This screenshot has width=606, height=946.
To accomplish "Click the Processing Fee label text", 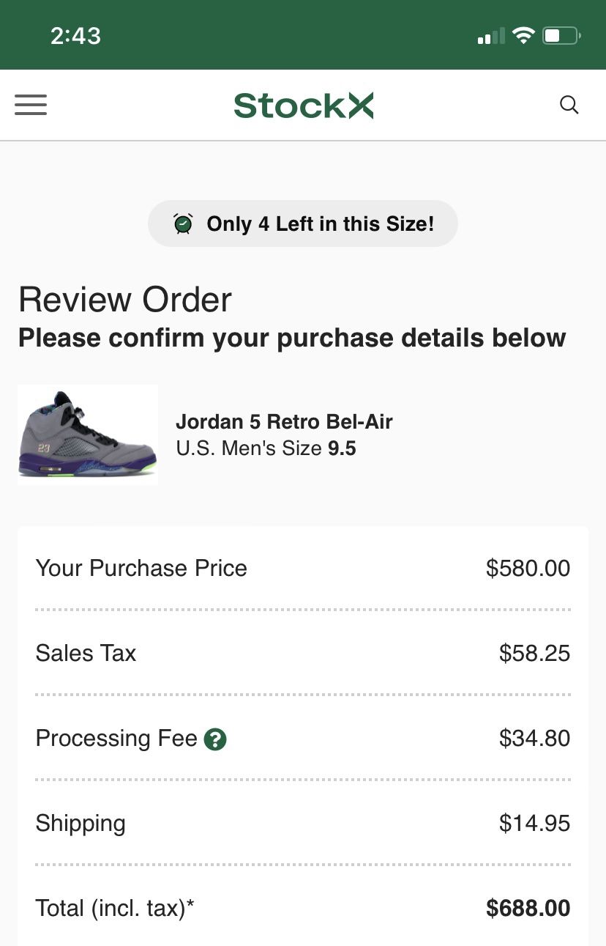I will pyautogui.click(x=116, y=739).
